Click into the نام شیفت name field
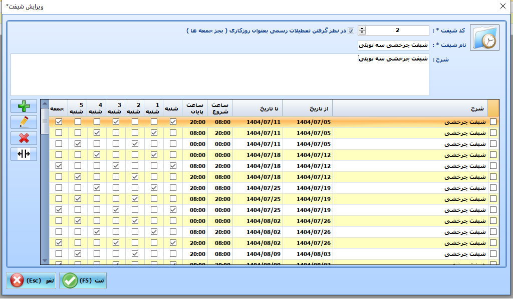This screenshot has height=300, width=513. click(393, 45)
